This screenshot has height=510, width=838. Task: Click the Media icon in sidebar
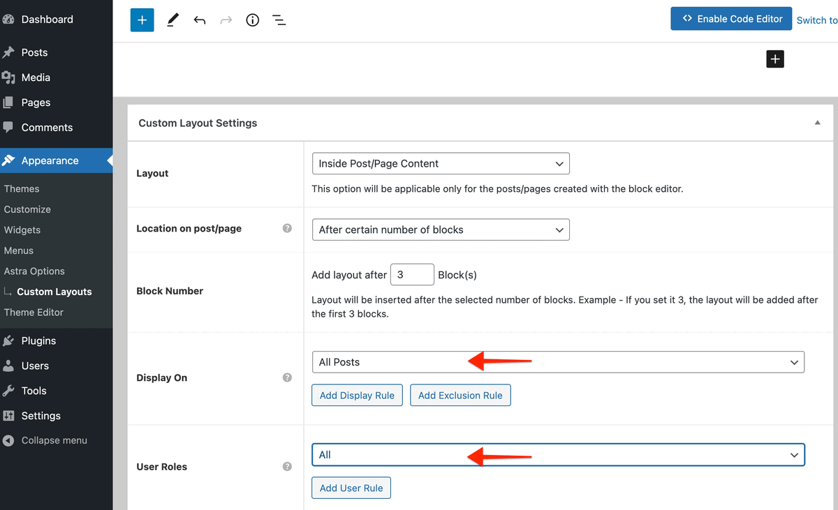click(8, 77)
